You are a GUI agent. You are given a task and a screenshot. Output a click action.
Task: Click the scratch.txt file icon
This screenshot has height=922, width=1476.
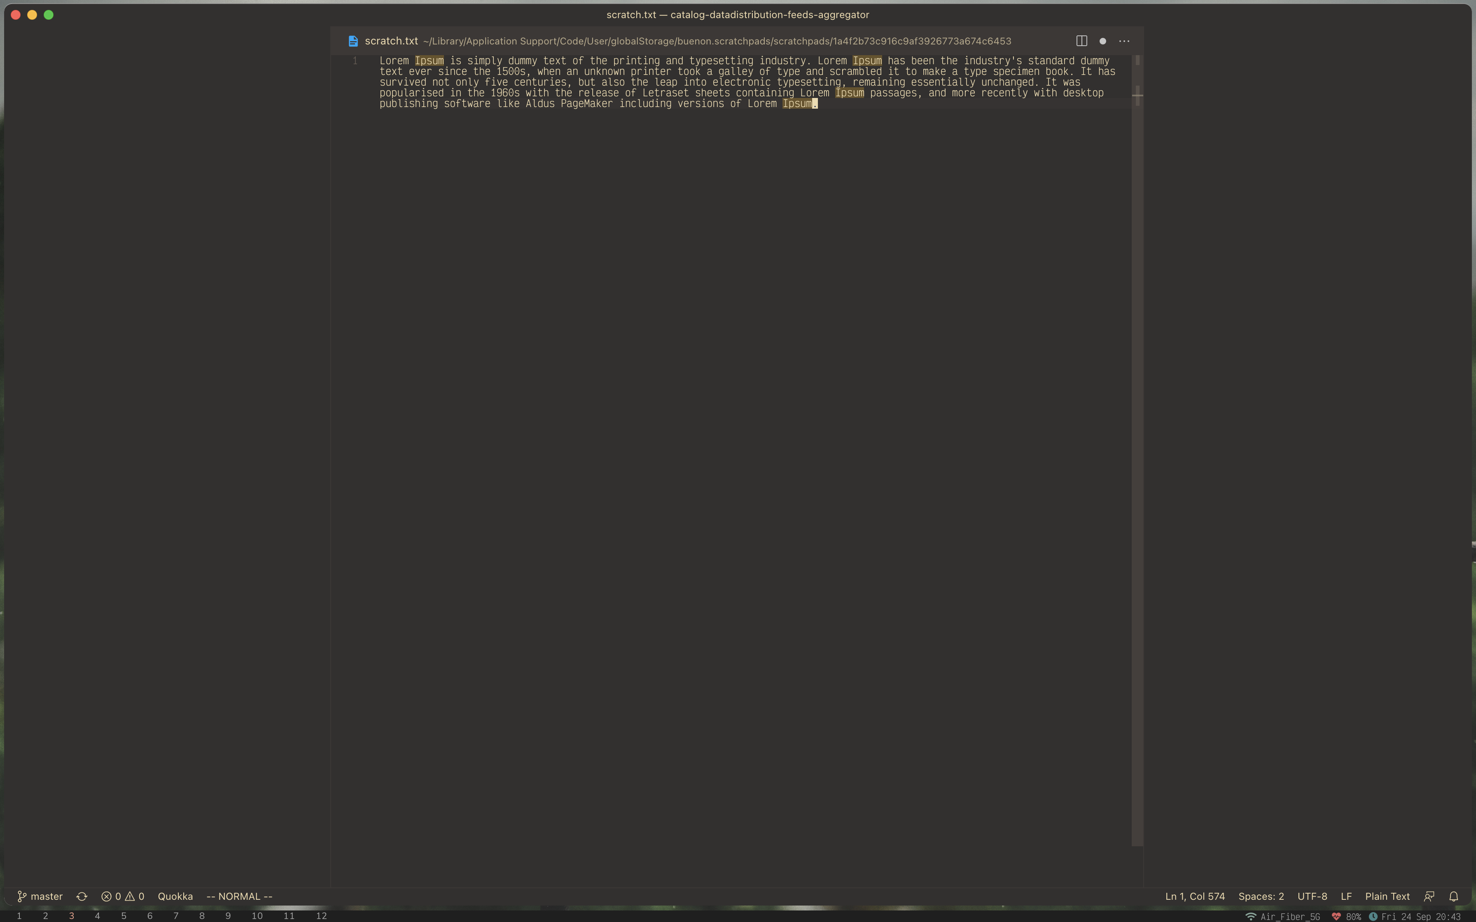point(353,41)
